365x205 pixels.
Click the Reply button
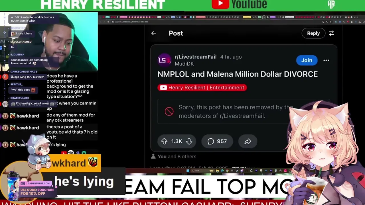pos(313,33)
